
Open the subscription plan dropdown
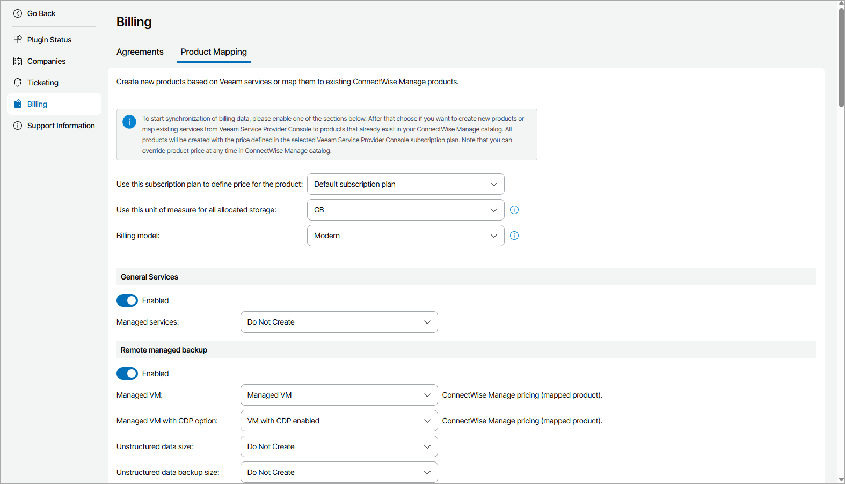405,184
